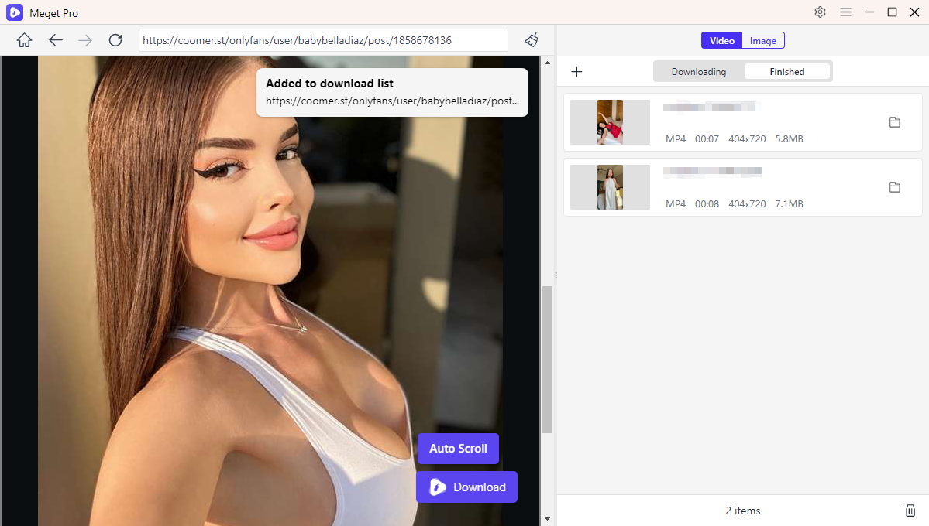
Task: Open the 00:08 video thumbnail
Action: pyautogui.click(x=610, y=187)
